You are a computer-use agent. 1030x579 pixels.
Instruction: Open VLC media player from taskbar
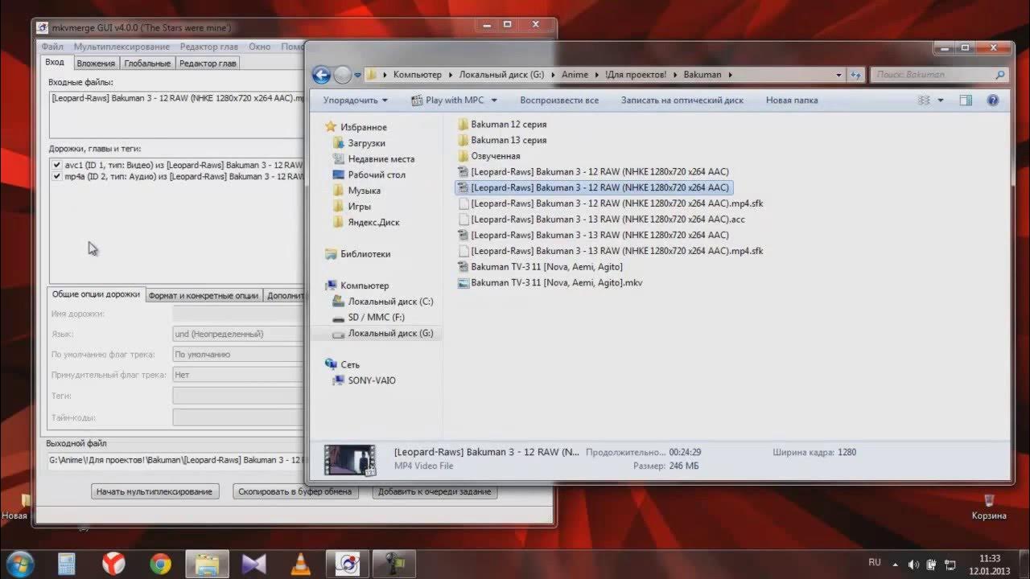301,563
